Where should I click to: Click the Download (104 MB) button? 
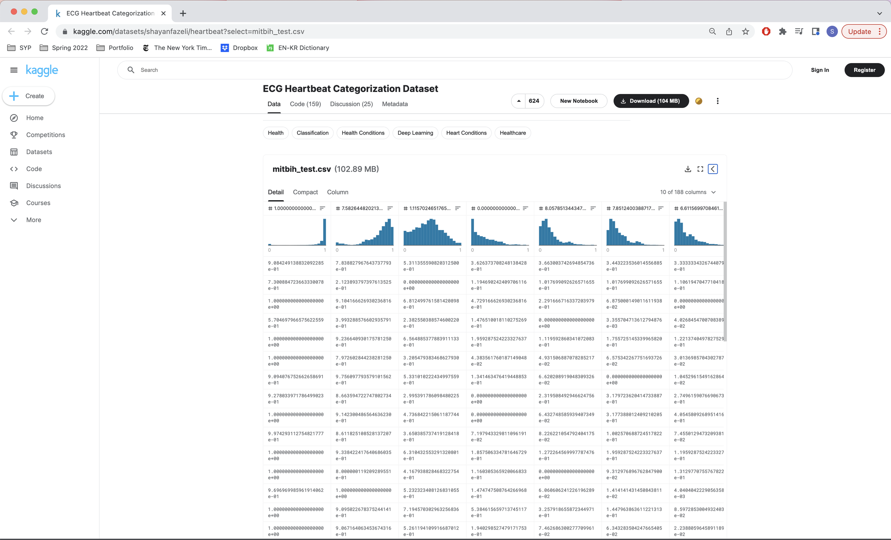click(x=651, y=101)
